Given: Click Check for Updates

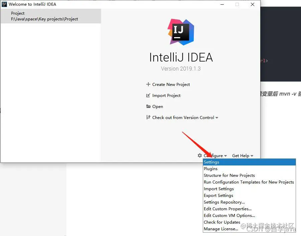Looking at the screenshot, I should pyautogui.click(x=249, y=222).
